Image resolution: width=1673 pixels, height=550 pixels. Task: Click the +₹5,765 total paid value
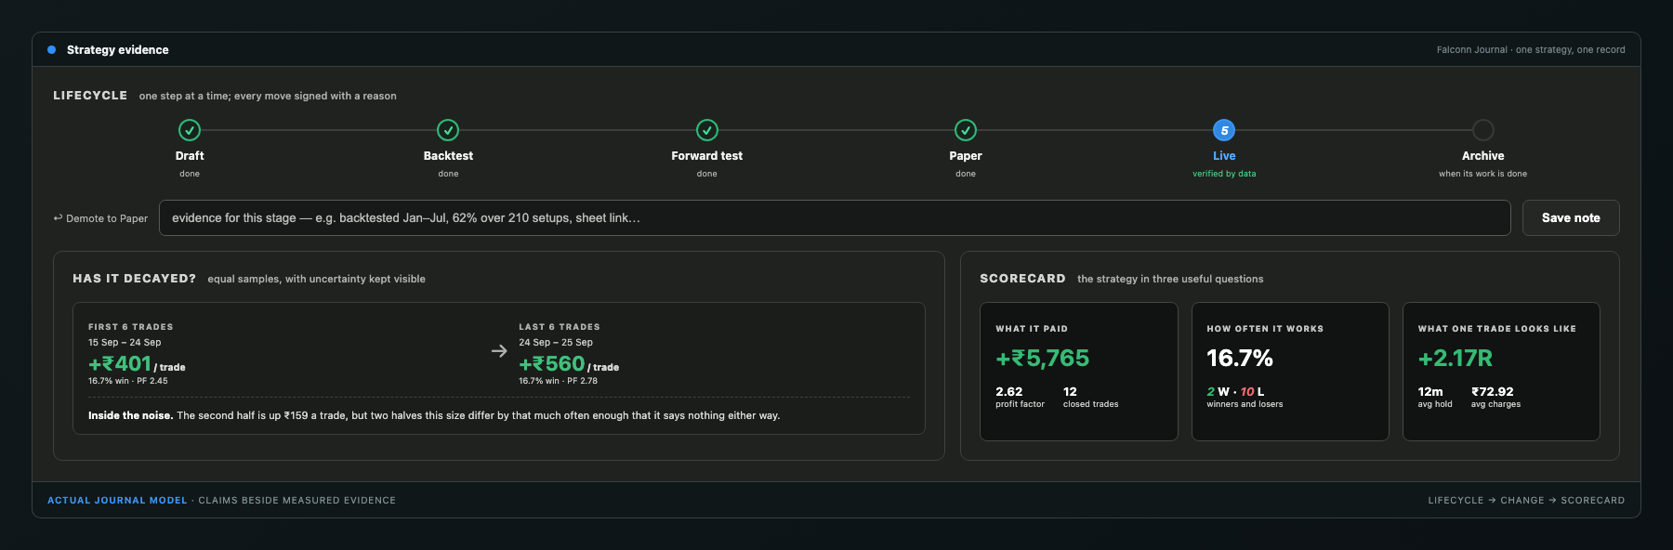[1042, 359]
